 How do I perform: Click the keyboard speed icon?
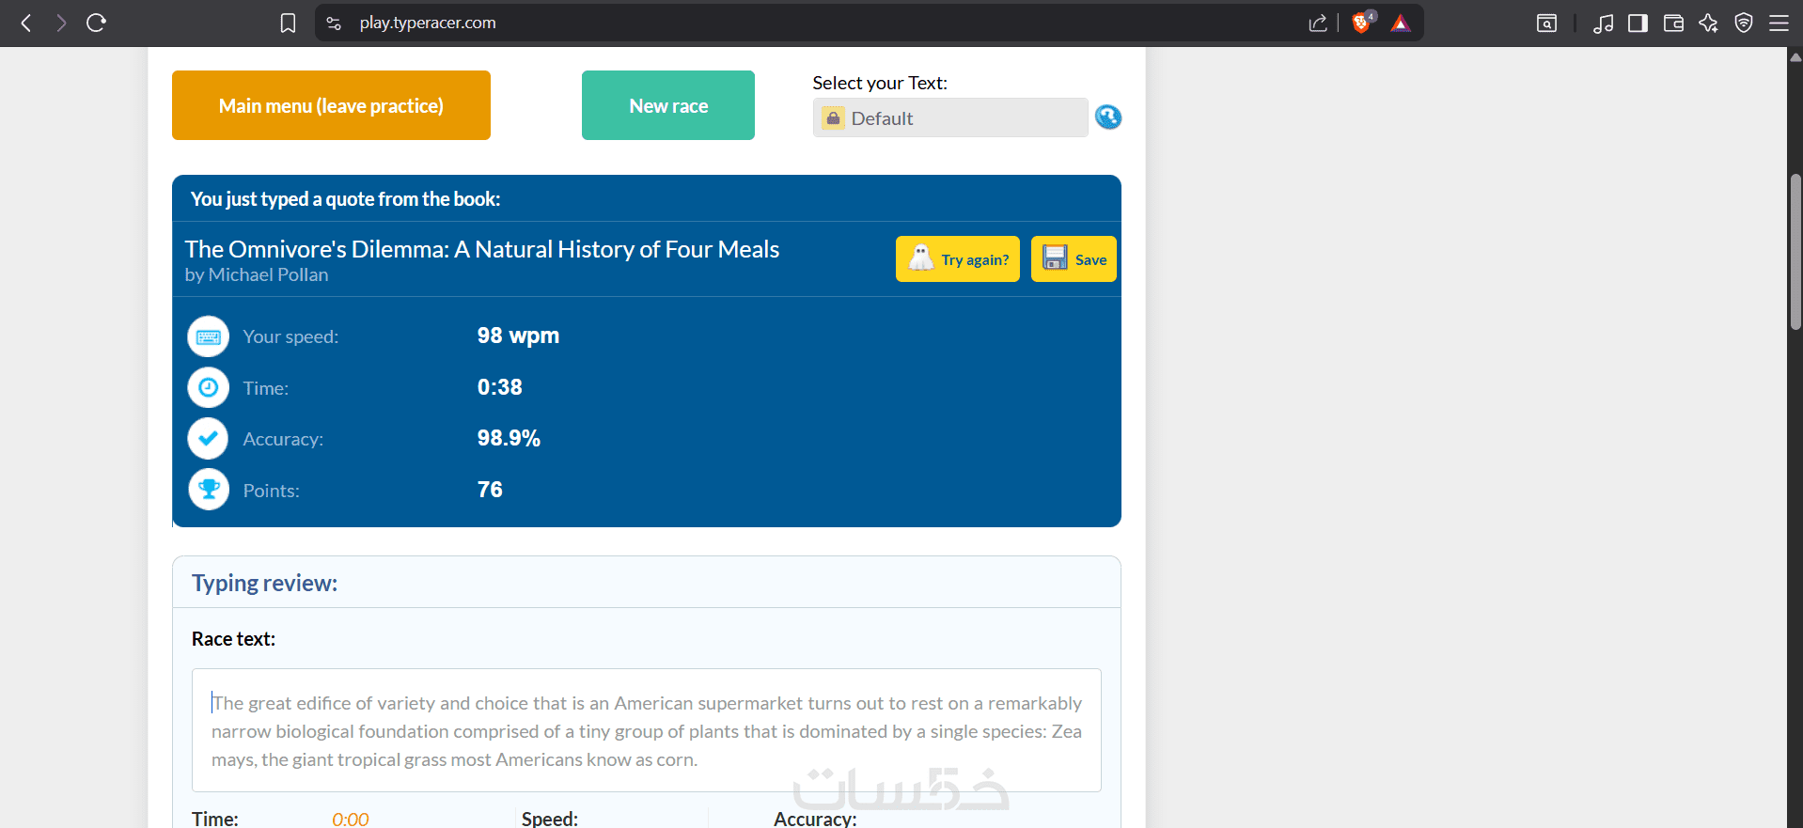coord(208,336)
